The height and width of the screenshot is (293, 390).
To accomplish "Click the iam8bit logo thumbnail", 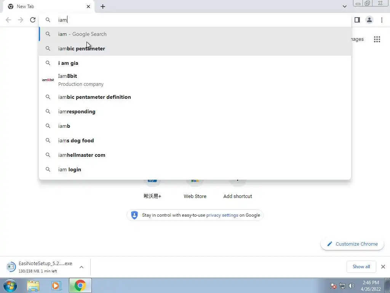I will click(x=48, y=80).
